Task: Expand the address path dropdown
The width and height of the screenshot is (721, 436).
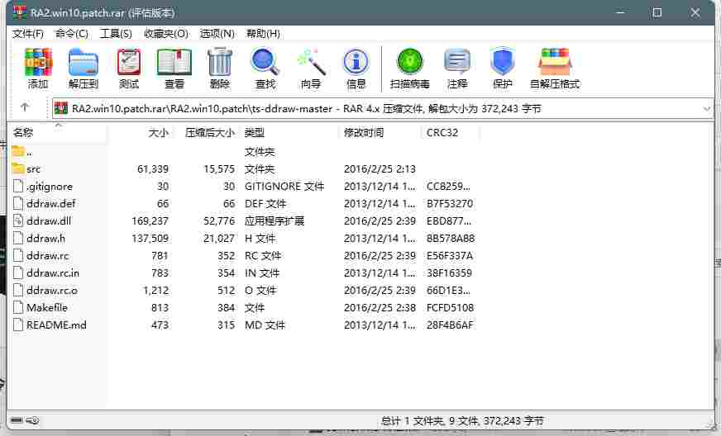Action: 706,109
